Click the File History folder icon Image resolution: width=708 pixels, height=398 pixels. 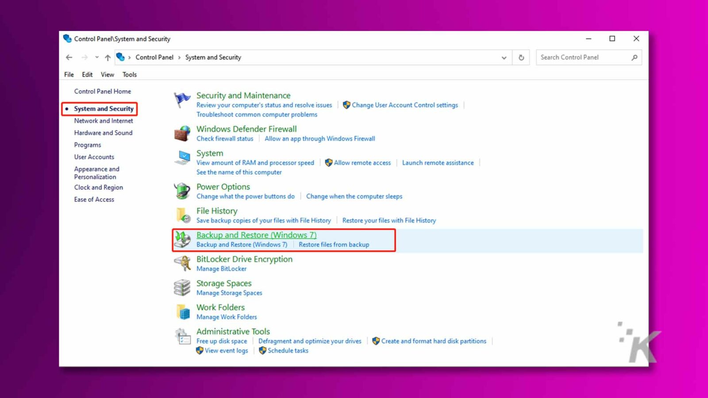(183, 215)
